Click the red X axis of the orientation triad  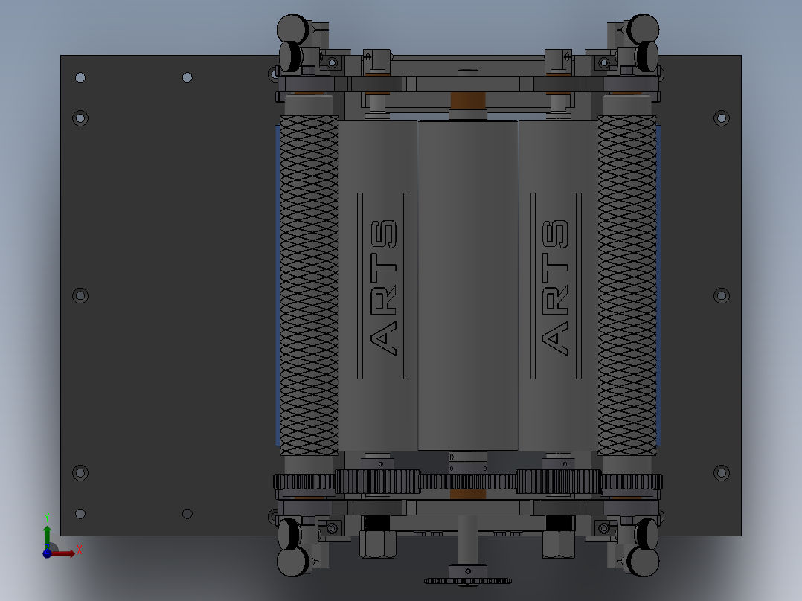coord(62,553)
